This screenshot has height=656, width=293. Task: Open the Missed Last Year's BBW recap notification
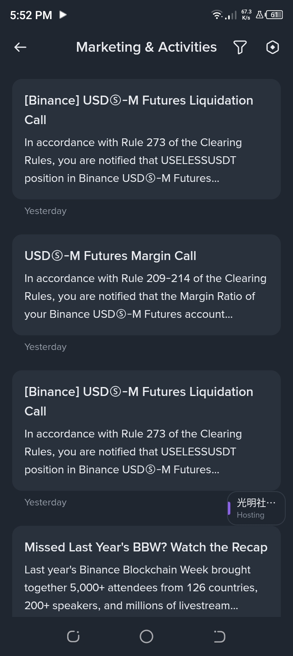(146, 571)
